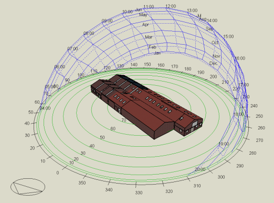Click the azimuth 330 label
This screenshot has width=274, height=203.
pyautogui.click(x=139, y=193)
